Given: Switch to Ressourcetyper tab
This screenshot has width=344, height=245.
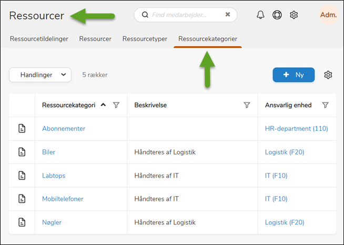Looking at the screenshot, I should click(145, 39).
